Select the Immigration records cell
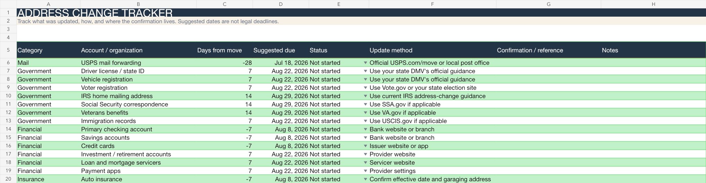706x183 pixels. click(138, 121)
